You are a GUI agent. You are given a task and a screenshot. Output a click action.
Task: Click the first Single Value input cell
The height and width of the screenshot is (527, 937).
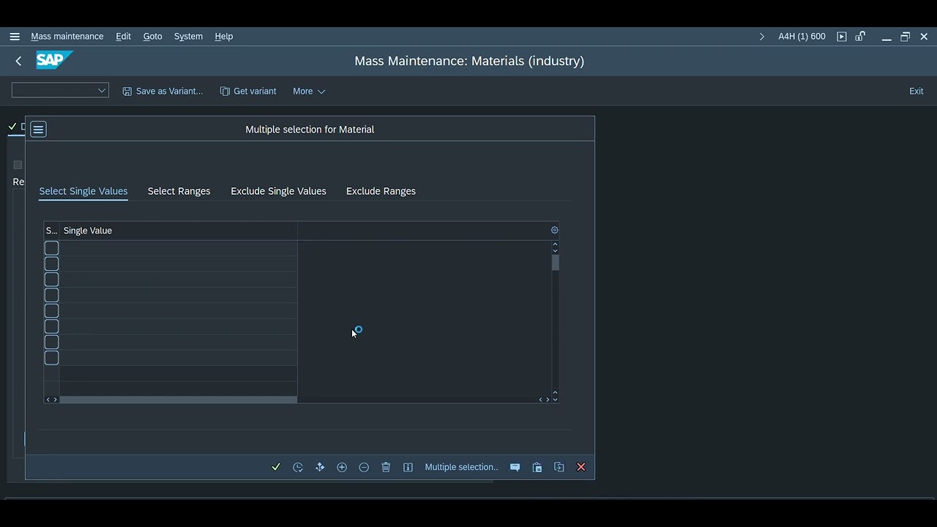tap(179, 248)
